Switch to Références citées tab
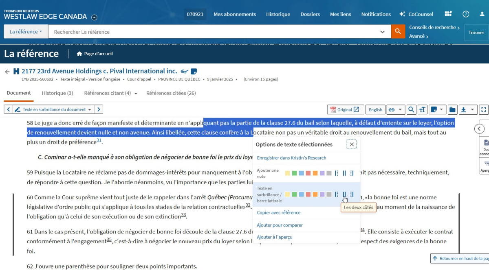Image resolution: width=489 pixels, height=275 pixels. click(x=171, y=93)
